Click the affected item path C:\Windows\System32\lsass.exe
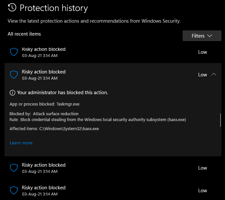 [69, 129]
